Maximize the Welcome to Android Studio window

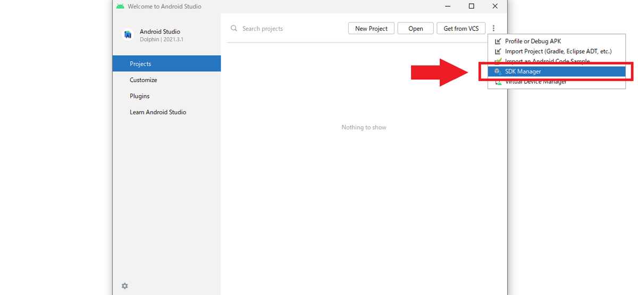coord(472,6)
